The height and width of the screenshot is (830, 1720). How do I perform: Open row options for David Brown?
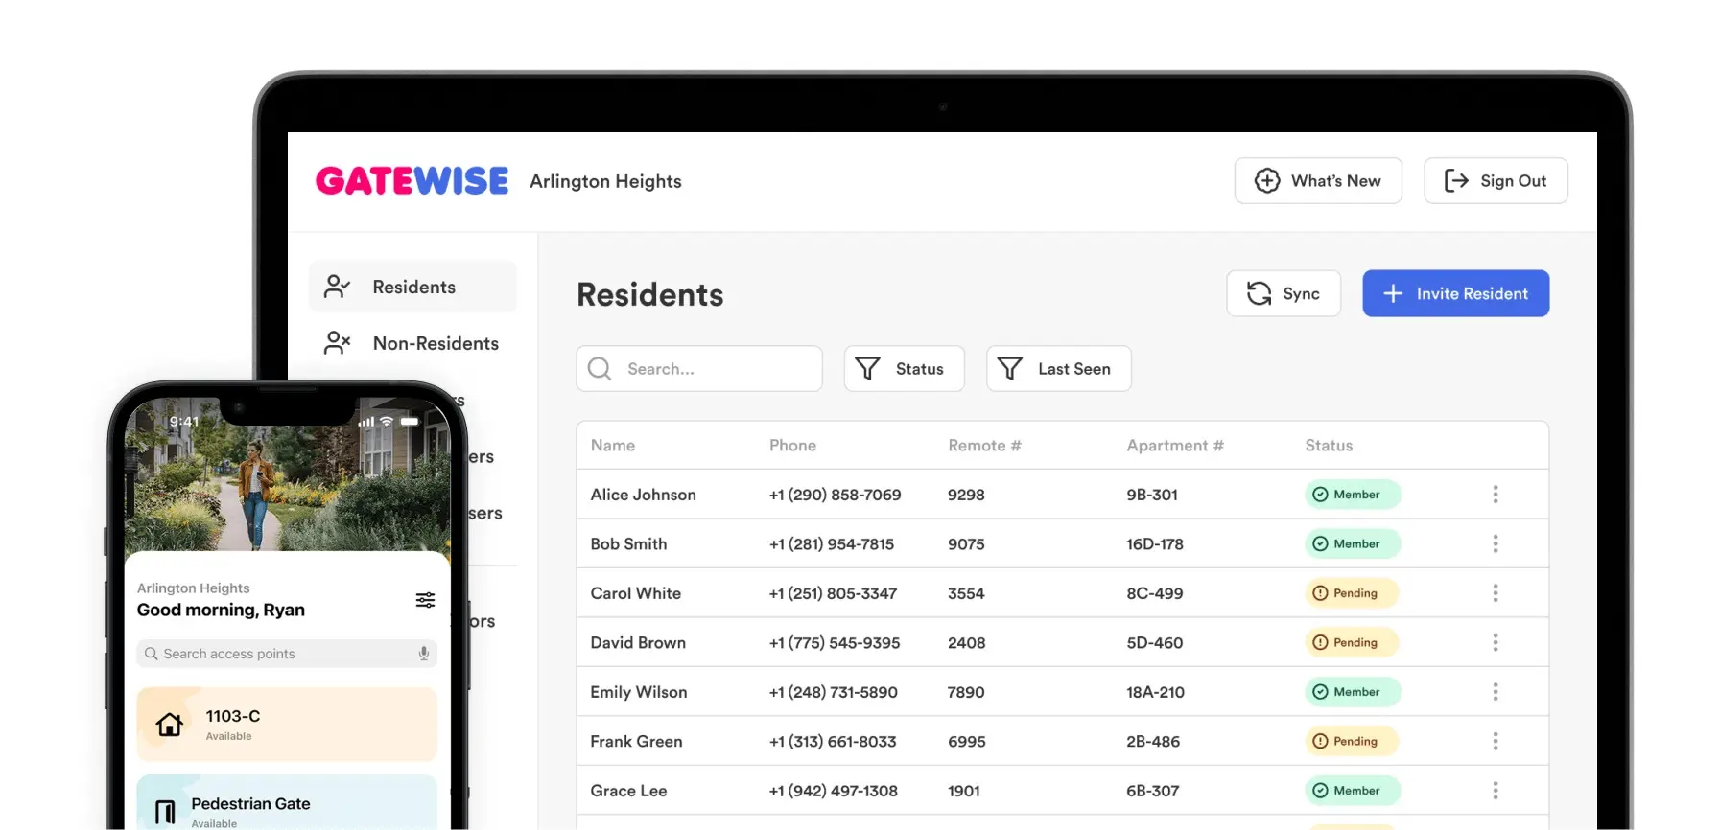(1495, 642)
